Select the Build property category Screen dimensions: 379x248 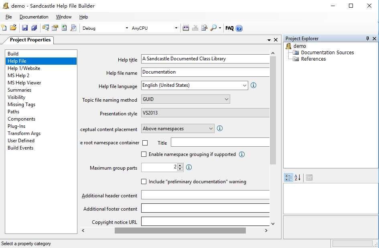41,54
